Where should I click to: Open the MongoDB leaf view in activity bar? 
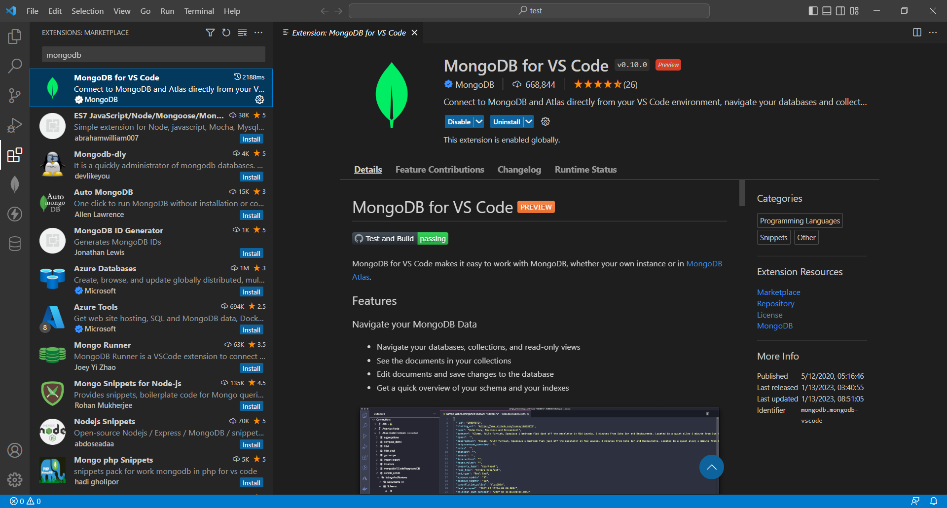click(x=15, y=184)
